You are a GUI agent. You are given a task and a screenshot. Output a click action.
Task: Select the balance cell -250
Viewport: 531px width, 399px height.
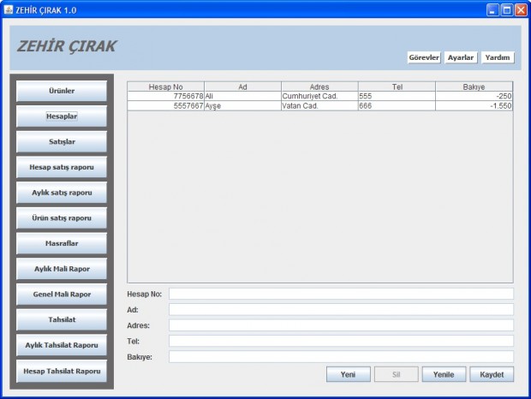[474, 96]
